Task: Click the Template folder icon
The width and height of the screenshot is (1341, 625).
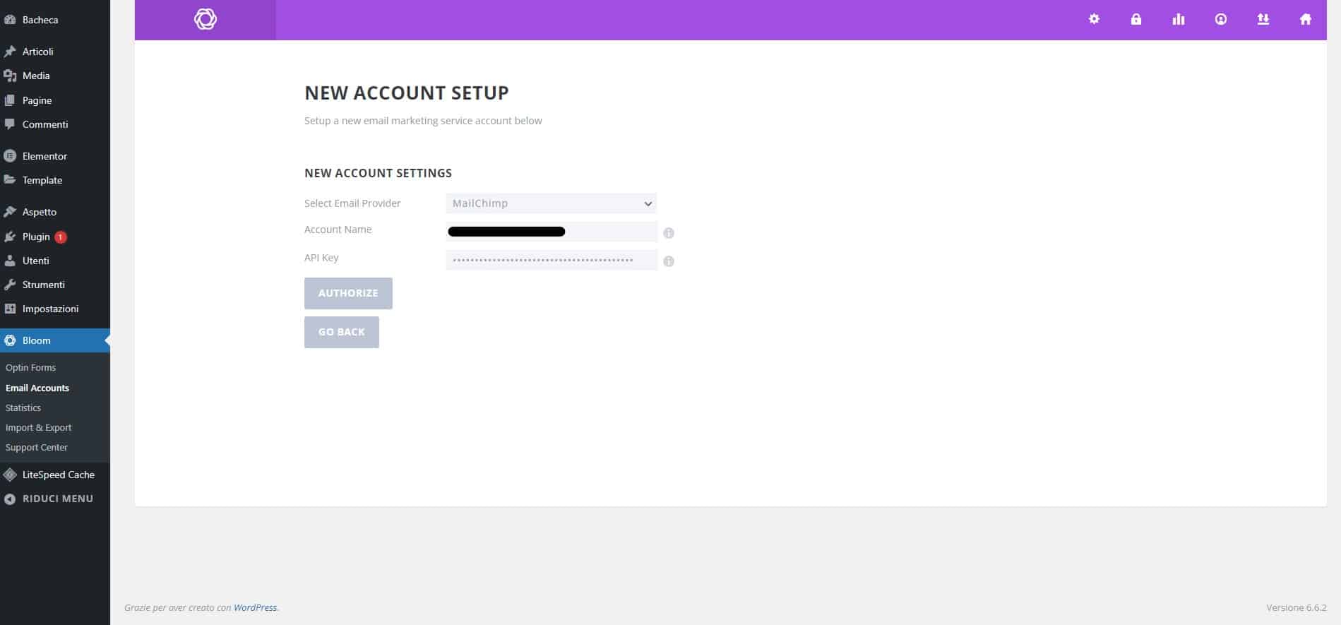Action: 10,180
